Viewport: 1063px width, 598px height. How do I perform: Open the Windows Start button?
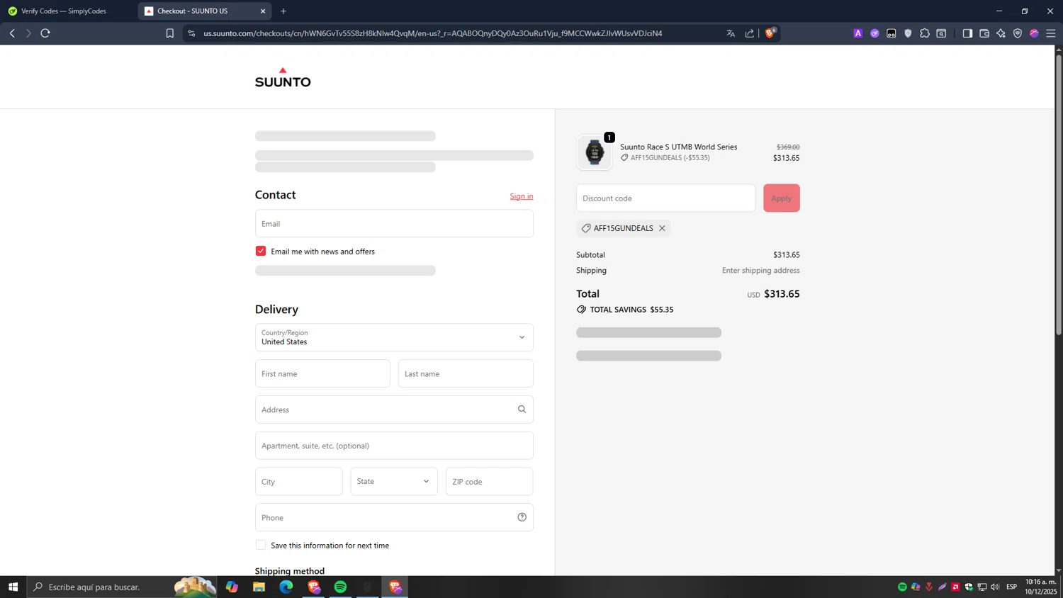coord(13,587)
